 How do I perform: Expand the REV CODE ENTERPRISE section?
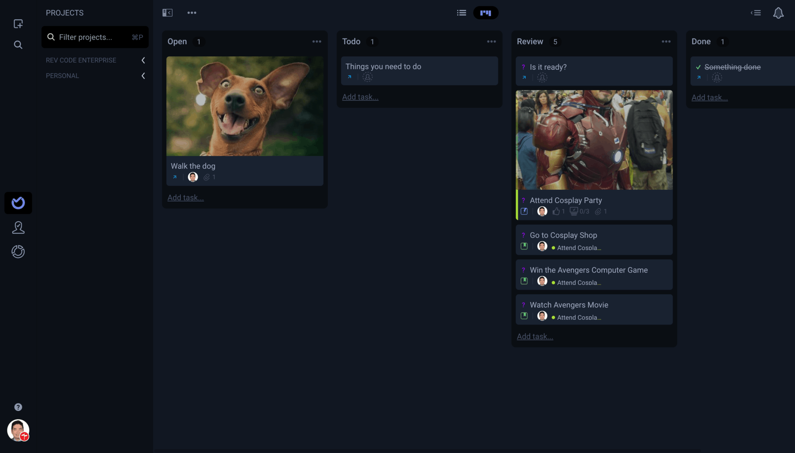point(143,60)
